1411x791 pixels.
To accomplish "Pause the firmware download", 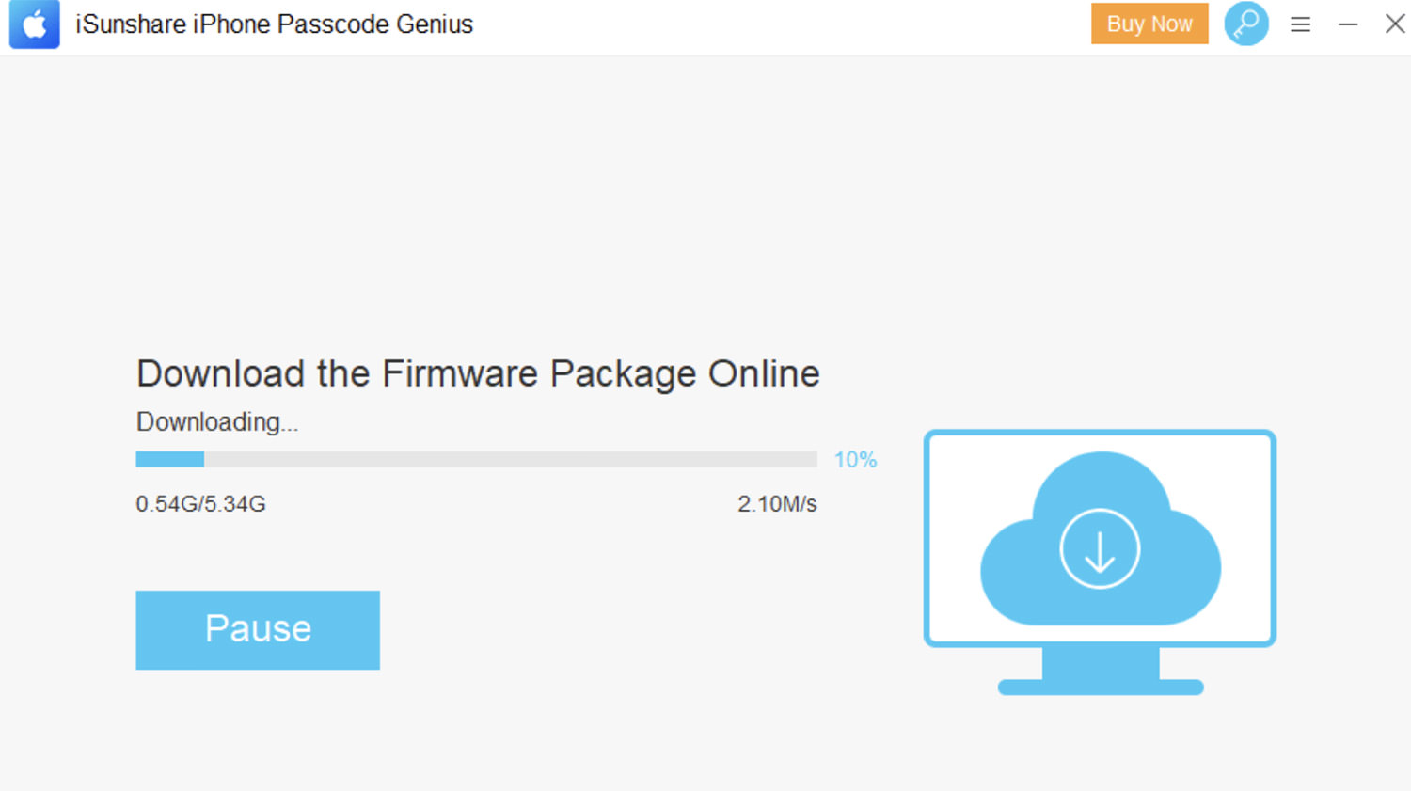I will (258, 630).
